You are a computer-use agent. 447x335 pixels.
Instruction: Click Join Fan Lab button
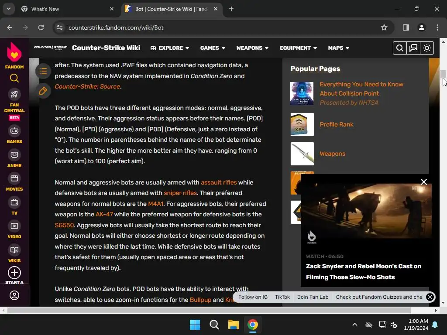click(x=313, y=297)
